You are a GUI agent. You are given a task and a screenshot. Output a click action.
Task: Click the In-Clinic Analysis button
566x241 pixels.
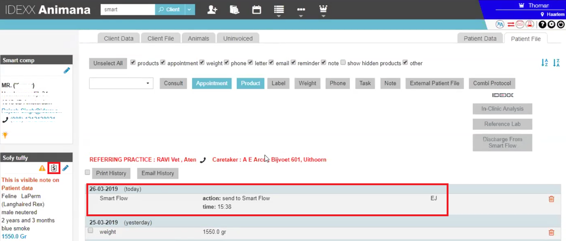point(502,109)
